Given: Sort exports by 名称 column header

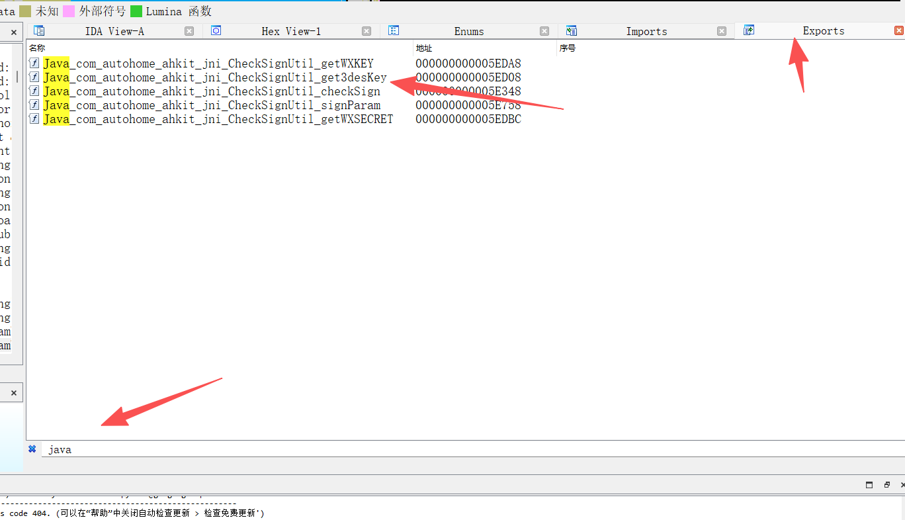Looking at the screenshot, I should [220, 48].
